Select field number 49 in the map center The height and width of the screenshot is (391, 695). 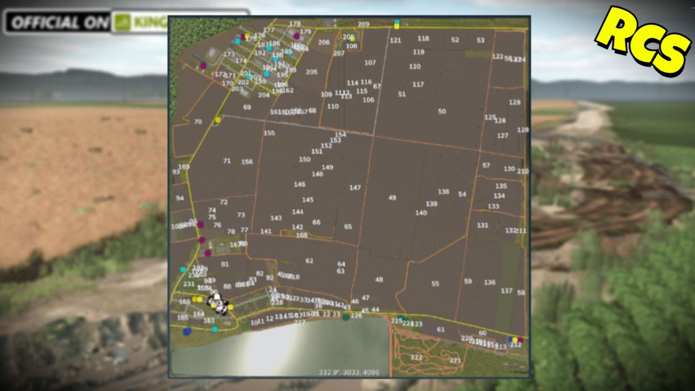coord(391,197)
